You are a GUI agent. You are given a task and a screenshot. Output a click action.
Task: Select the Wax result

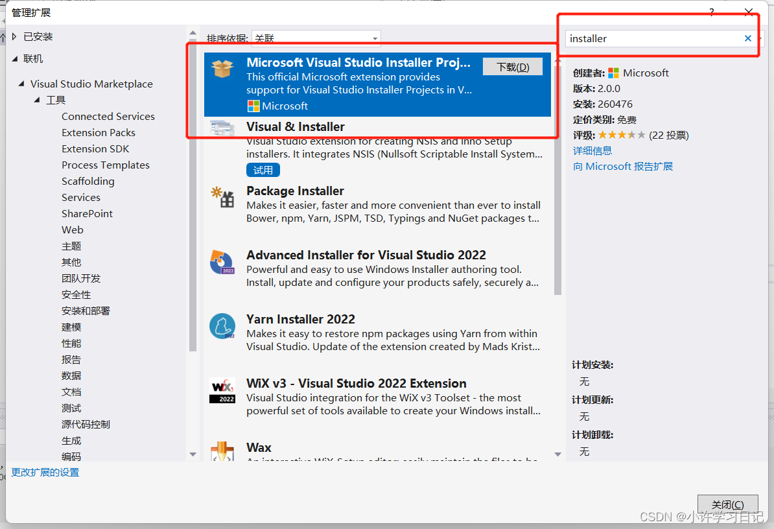click(378, 449)
